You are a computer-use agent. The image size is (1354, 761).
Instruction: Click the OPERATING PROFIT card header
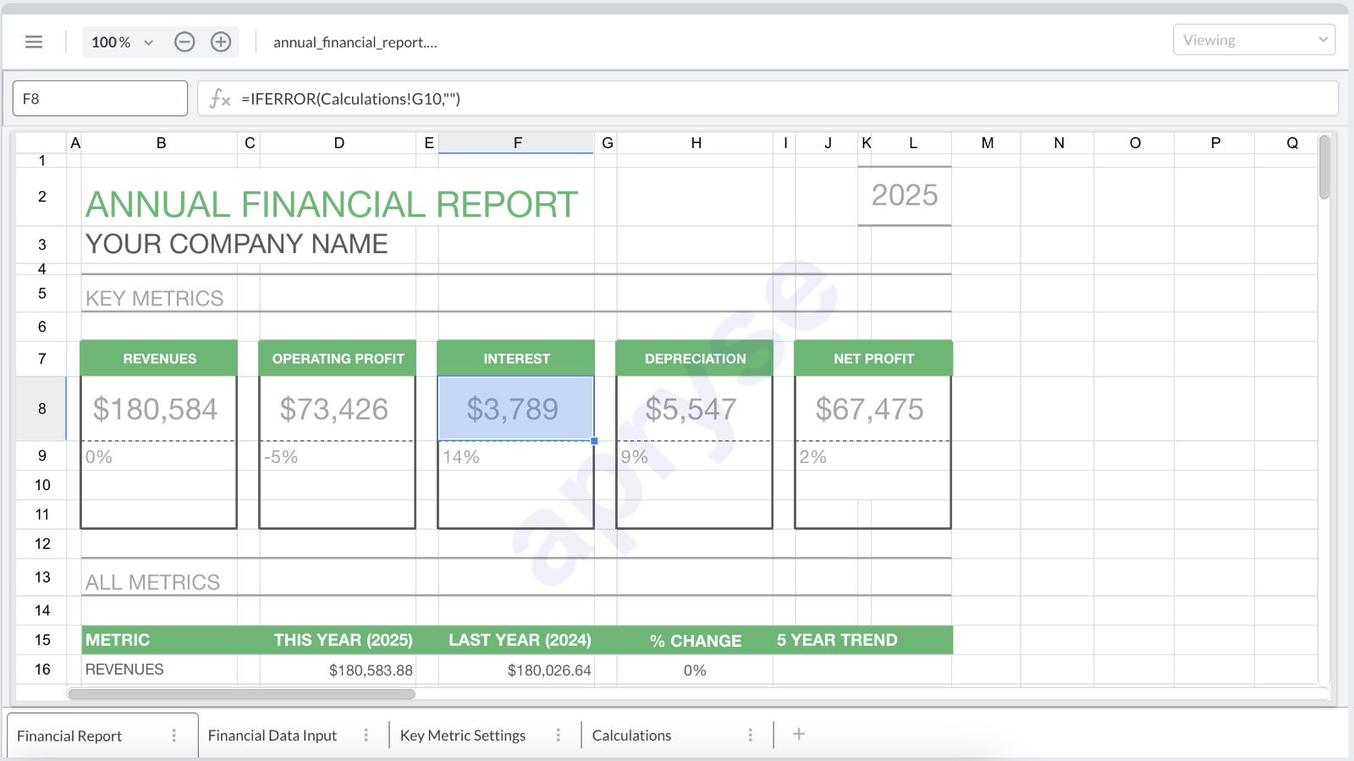[x=338, y=358]
